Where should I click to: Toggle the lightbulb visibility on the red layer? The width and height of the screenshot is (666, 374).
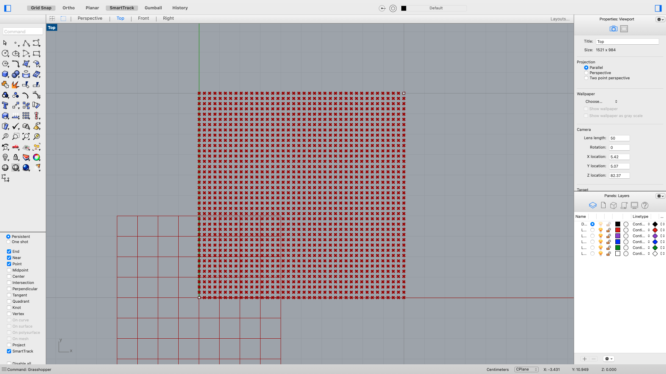(x=600, y=230)
